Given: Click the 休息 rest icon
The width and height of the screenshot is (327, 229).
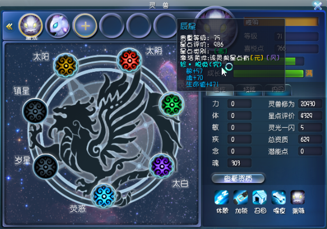Looking at the screenshot, I should (222, 197).
